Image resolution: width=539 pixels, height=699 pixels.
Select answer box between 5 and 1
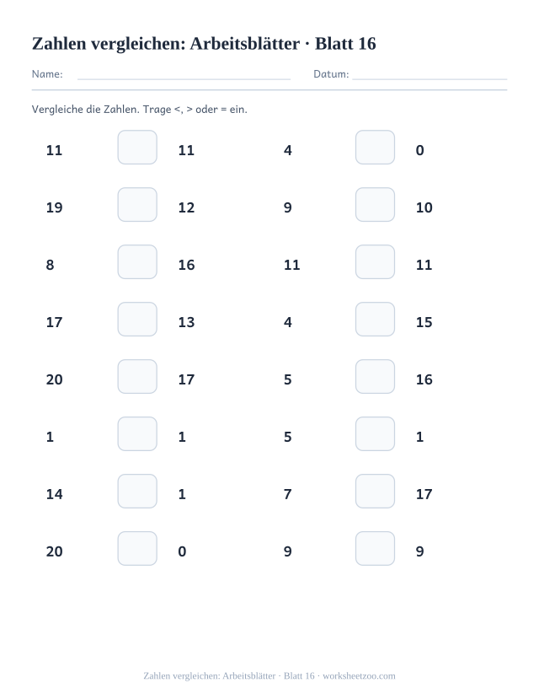pos(375,433)
